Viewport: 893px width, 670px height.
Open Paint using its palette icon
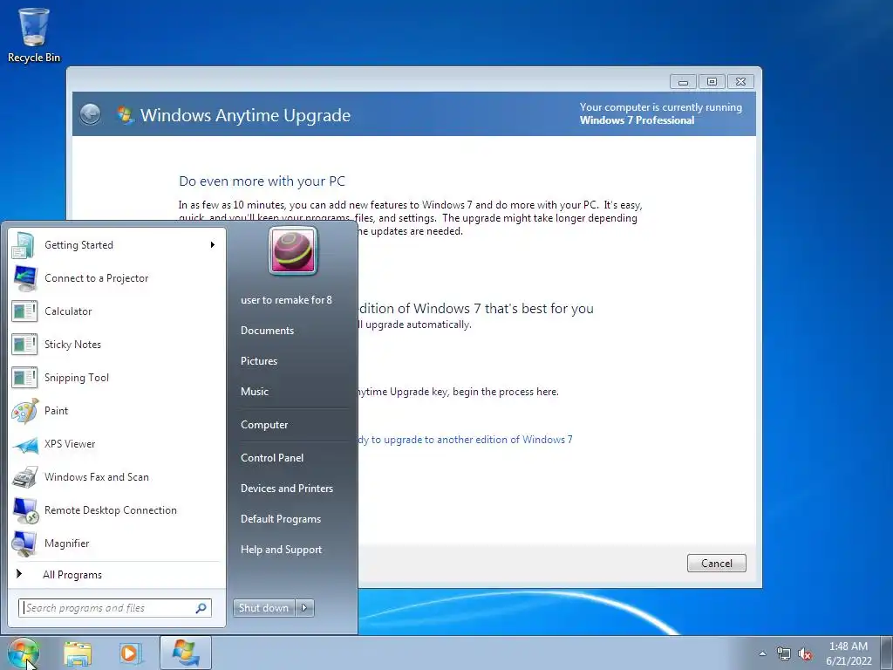(x=24, y=411)
